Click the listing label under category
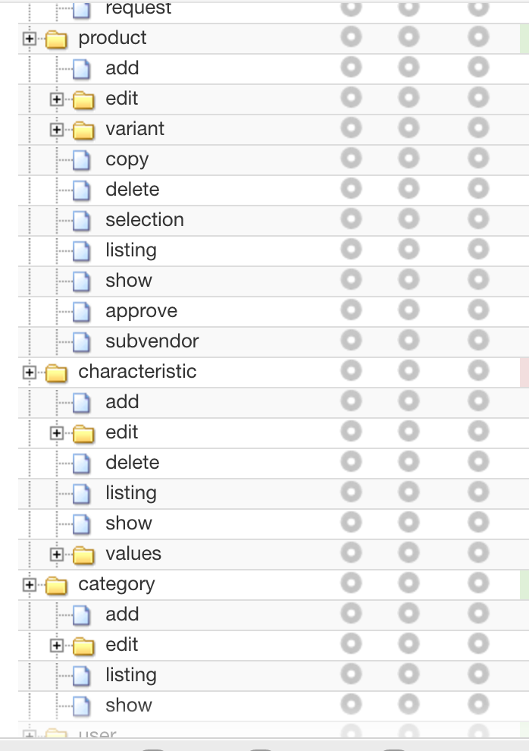The height and width of the screenshot is (751, 529). tap(130, 675)
